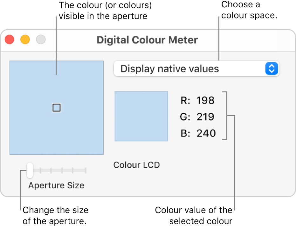Image resolution: width=296 pixels, height=228 pixels.
Task: Click the blue chevron arrows on the pop-up
Action: 272,69
